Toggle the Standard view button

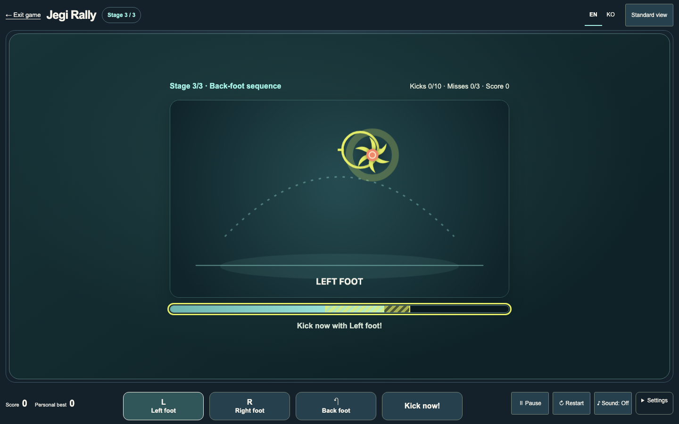point(649,15)
